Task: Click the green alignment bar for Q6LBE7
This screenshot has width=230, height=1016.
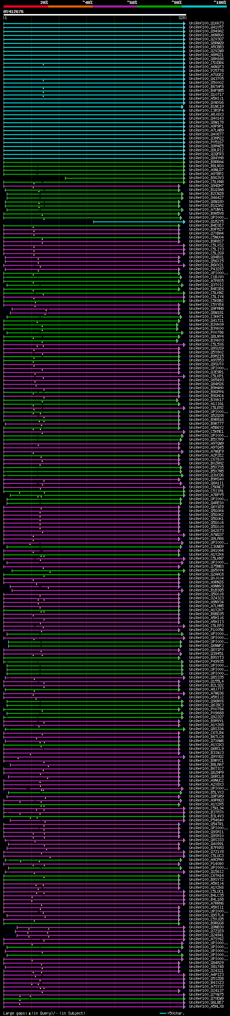Action: pos(94,1003)
